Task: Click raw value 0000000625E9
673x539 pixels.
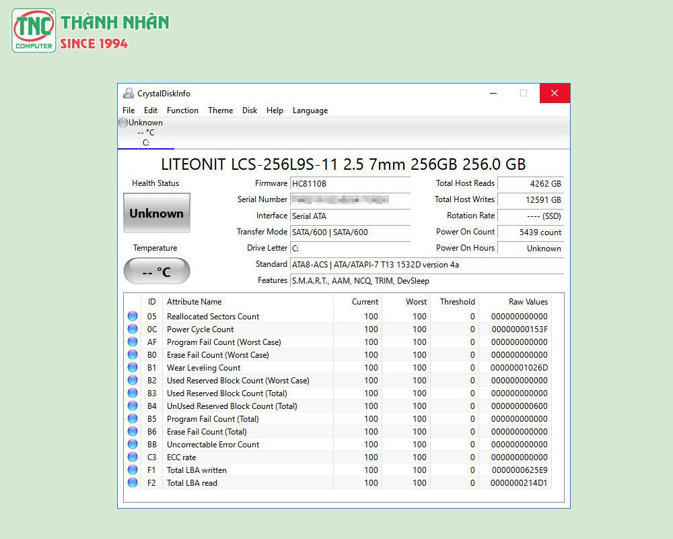Action: 520,470
